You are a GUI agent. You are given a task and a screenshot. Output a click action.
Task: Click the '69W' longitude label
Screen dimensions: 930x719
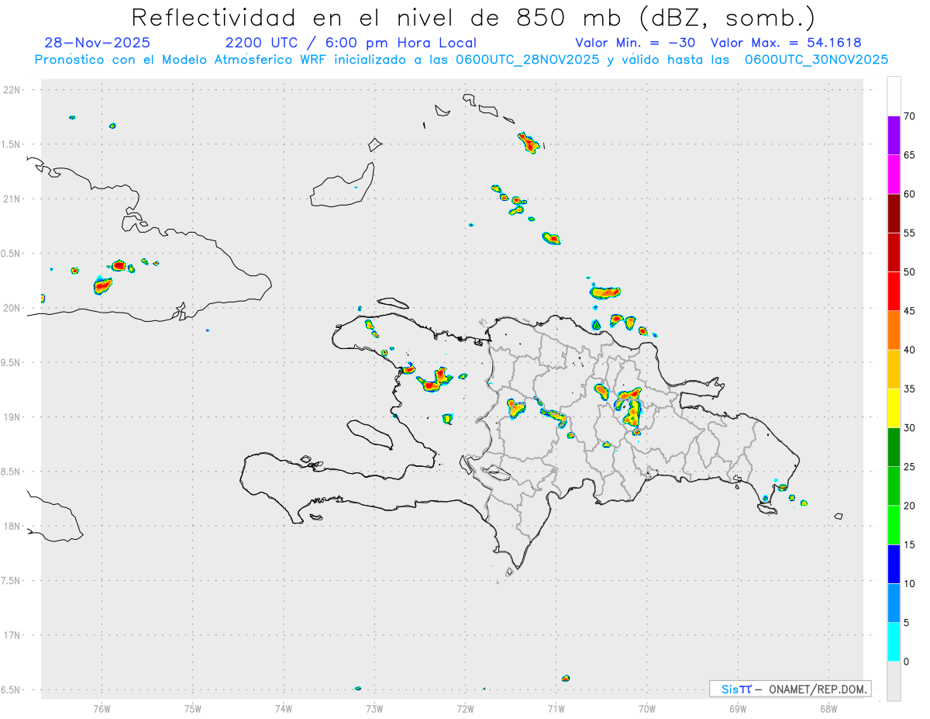[738, 708]
